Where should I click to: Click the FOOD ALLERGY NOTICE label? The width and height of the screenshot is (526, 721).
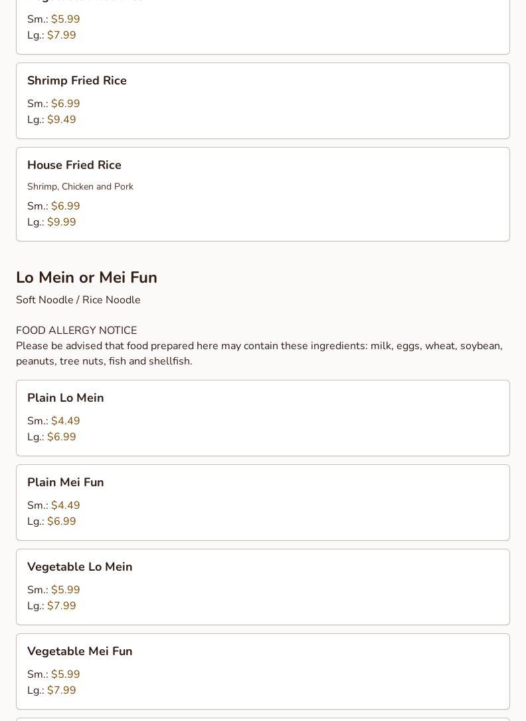(76, 331)
